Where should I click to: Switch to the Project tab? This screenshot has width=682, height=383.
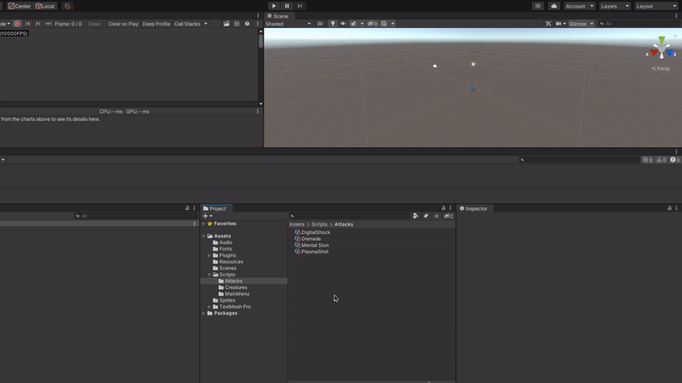coord(215,209)
